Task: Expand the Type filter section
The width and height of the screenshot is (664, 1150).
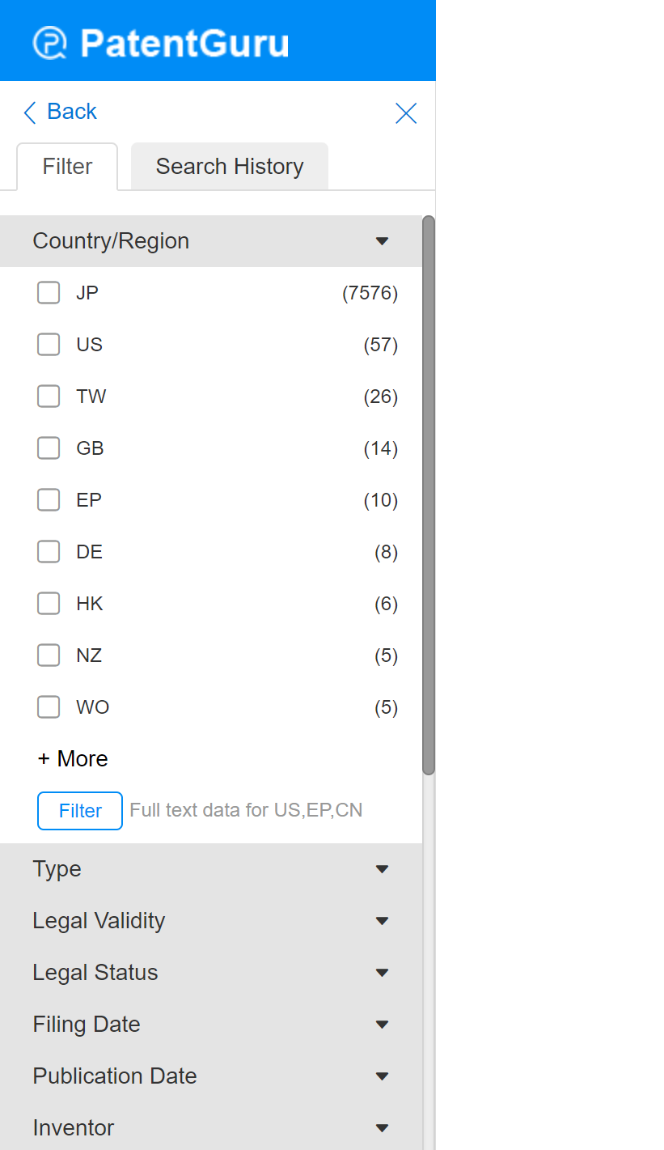Action: coord(383,869)
